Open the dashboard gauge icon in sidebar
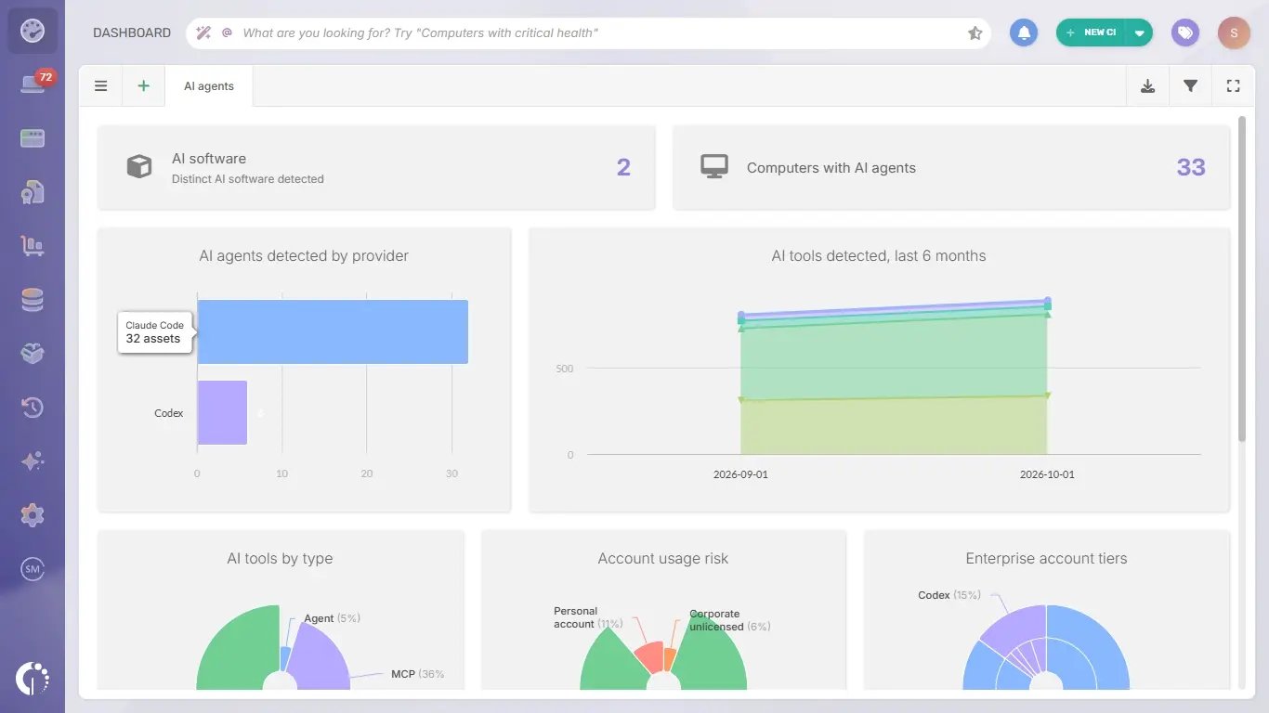Viewport: 1269px width, 713px height. point(33,32)
